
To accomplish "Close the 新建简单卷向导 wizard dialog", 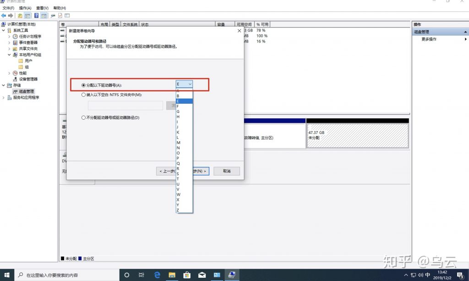I will 239,31.
